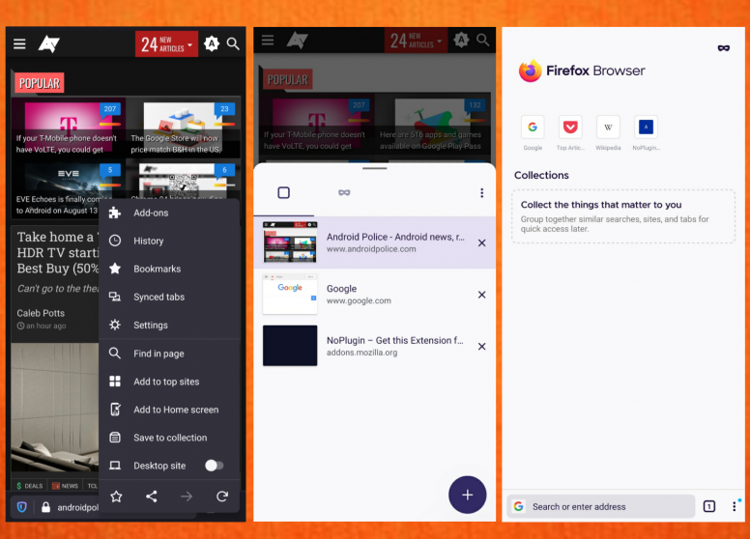Select Add to top sites
Image resolution: width=750 pixels, height=539 pixels.
[x=169, y=382]
